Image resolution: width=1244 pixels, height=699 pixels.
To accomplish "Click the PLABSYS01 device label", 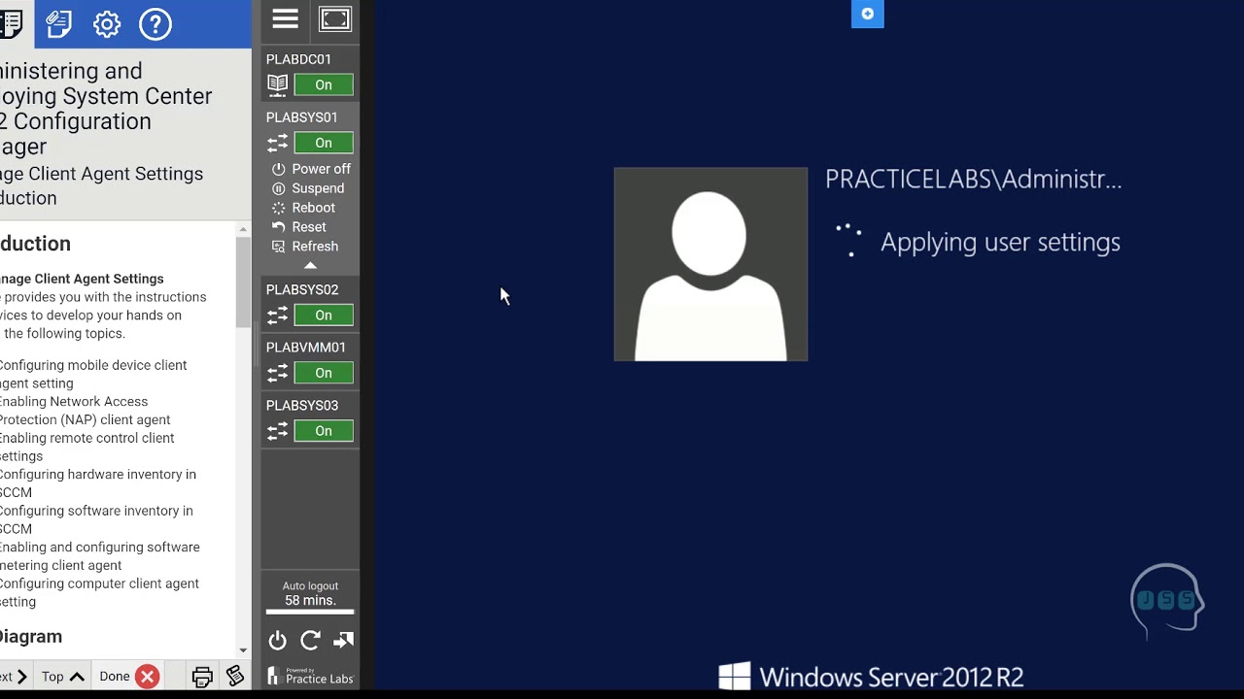I will click(301, 117).
